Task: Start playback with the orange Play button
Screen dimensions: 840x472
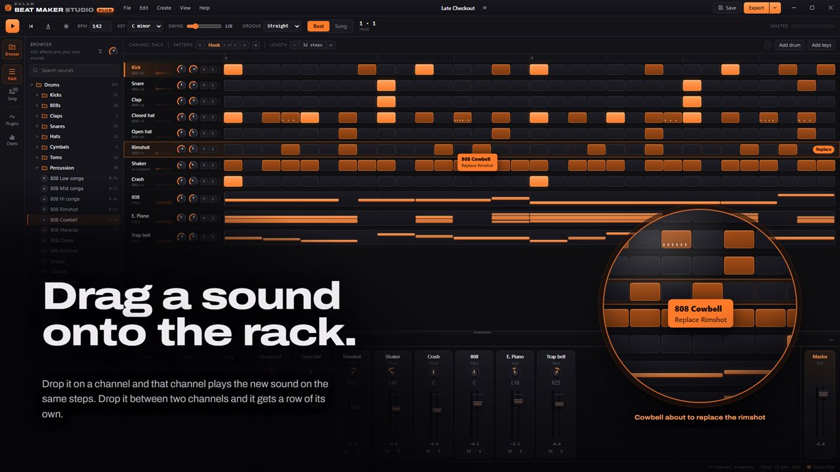Action: 12,26
